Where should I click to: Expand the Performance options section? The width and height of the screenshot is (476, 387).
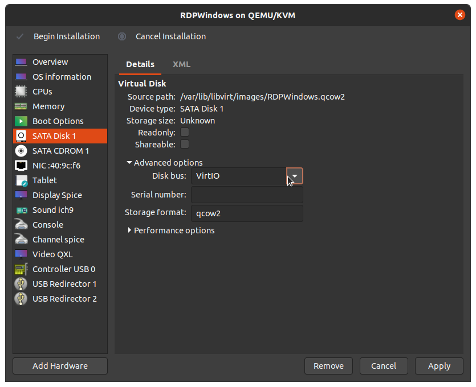tap(130, 230)
